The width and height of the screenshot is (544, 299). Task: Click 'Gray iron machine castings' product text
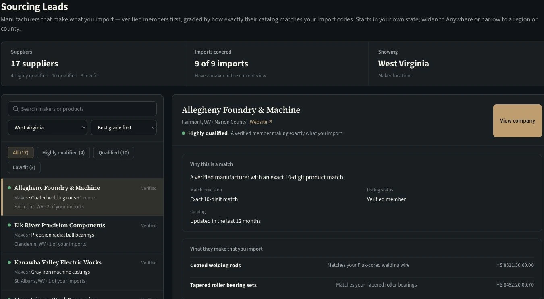(x=60, y=272)
